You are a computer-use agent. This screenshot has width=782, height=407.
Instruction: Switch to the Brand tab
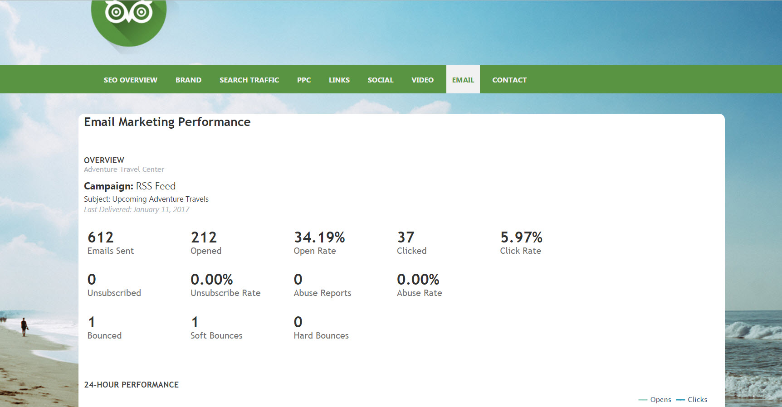pos(188,80)
